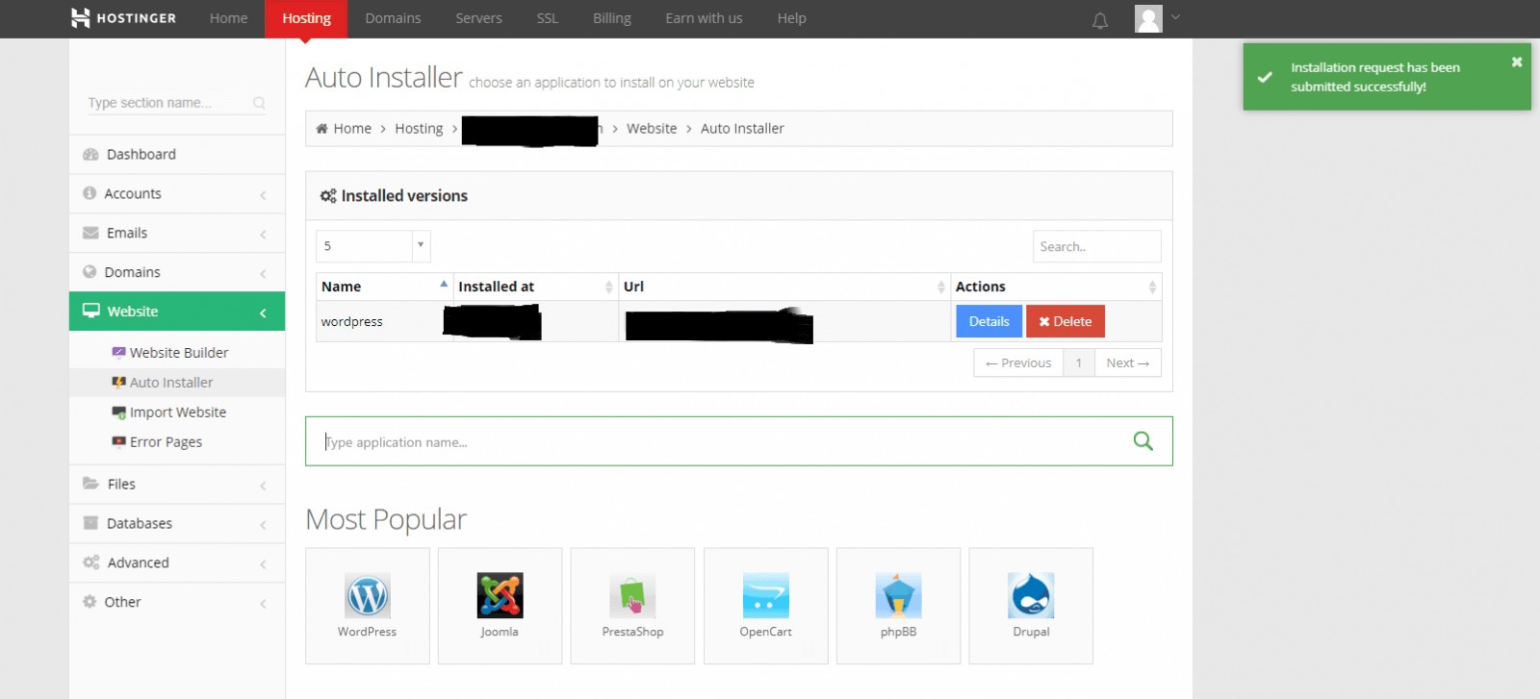
Task: Open the Hosting breadcrumb link
Action: 419,128
